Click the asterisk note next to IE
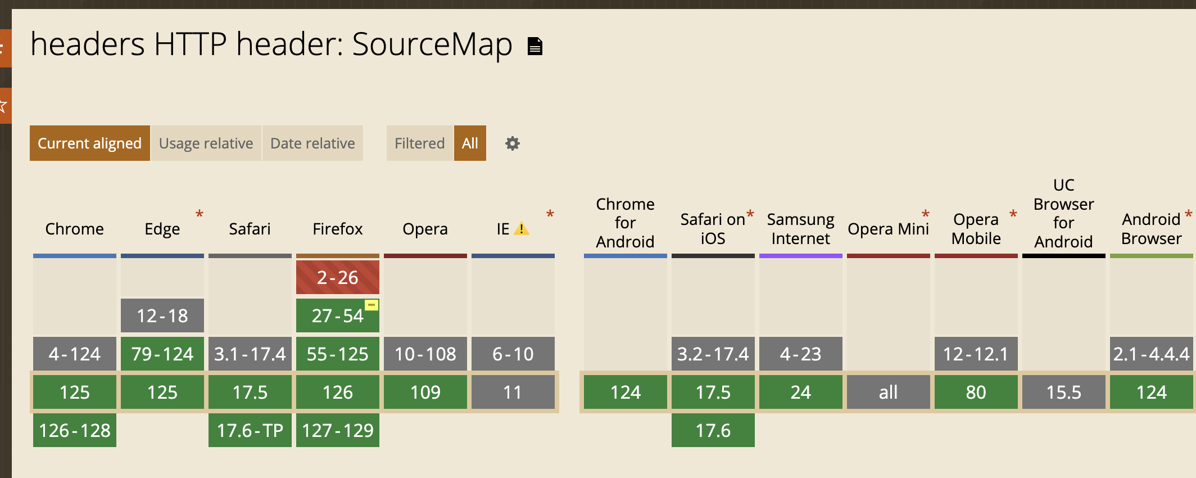The height and width of the screenshot is (478, 1196). (550, 215)
